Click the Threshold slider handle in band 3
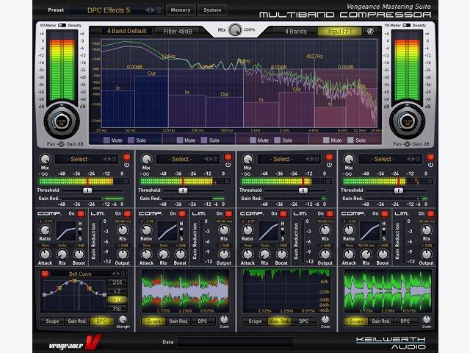 [x=303, y=190]
